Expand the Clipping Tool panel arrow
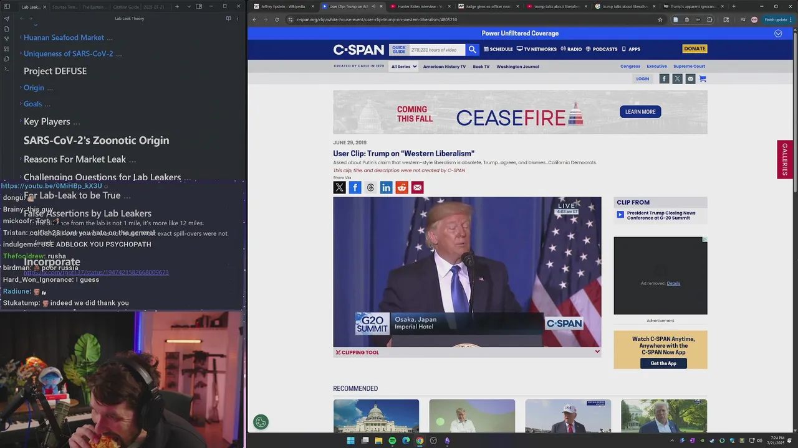The image size is (798, 448). [597, 352]
